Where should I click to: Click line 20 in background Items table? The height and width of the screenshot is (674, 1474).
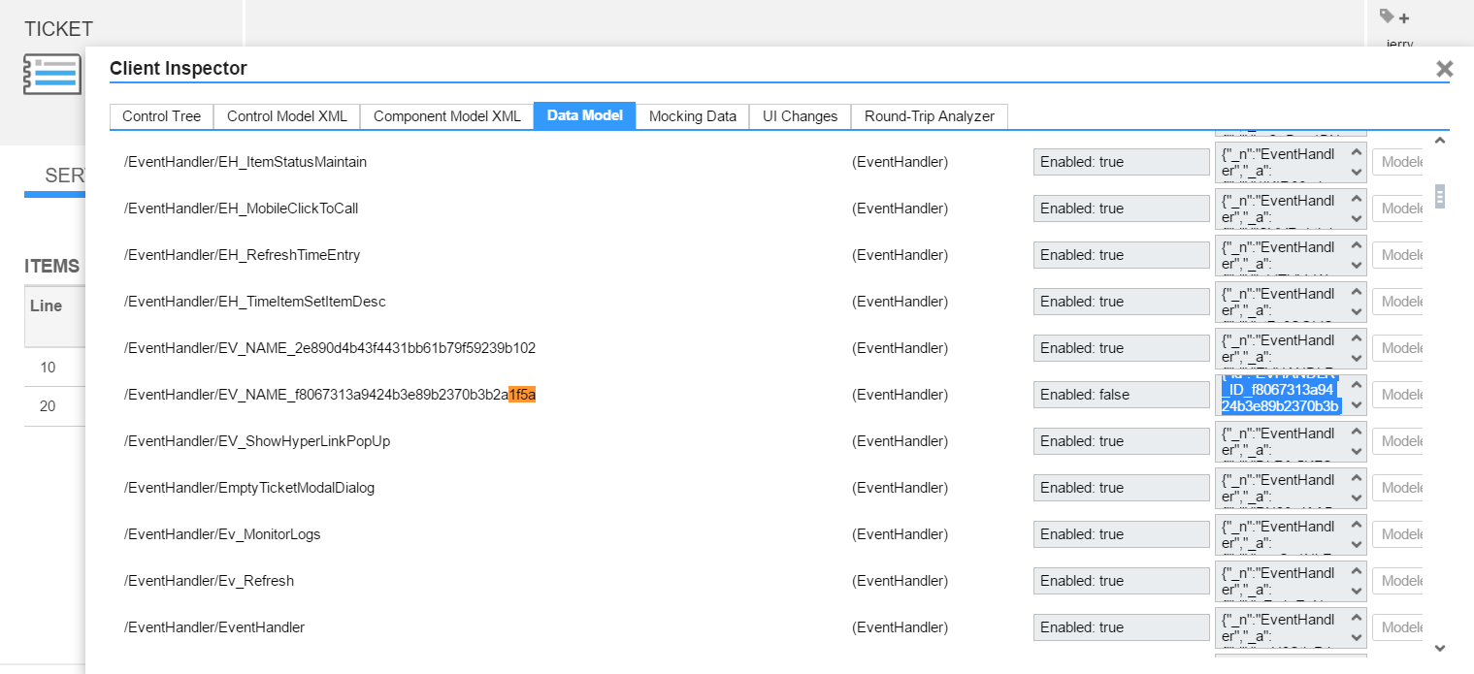(x=48, y=406)
